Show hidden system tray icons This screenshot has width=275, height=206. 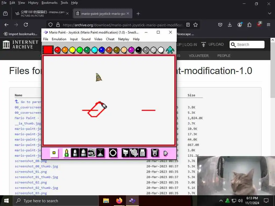221,201
